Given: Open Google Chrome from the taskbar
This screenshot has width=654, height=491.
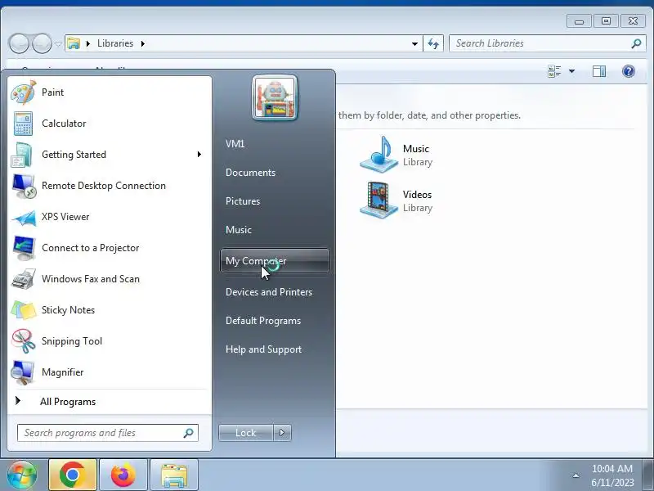Looking at the screenshot, I should 73,475.
